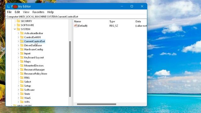Open the Favorites menu
The height and width of the screenshot is (113, 201).
(38, 12)
